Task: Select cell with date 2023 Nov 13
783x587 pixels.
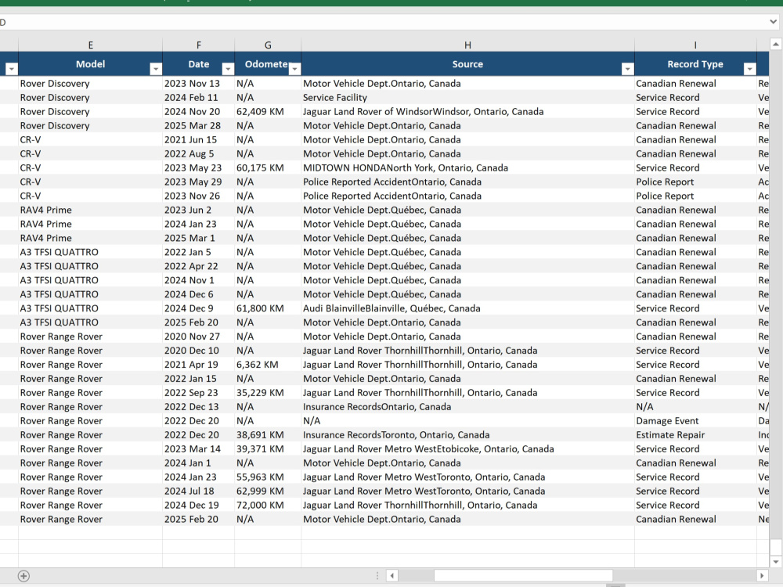Action: pos(199,84)
